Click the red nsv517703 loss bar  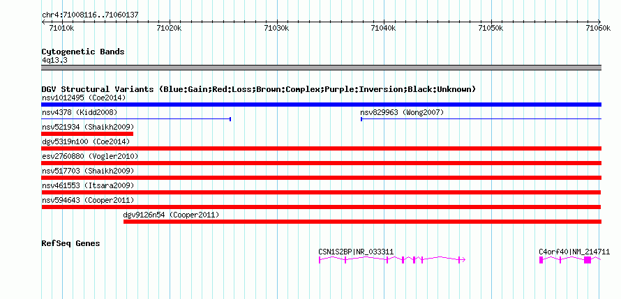pyautogui.click(x=321, y=178)
